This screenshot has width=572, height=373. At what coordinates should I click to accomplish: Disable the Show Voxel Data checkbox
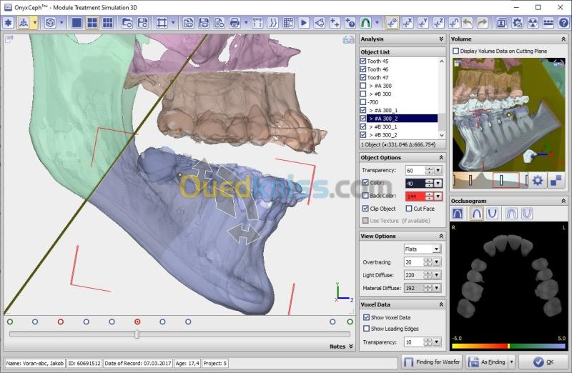click(x=366, y=317)
